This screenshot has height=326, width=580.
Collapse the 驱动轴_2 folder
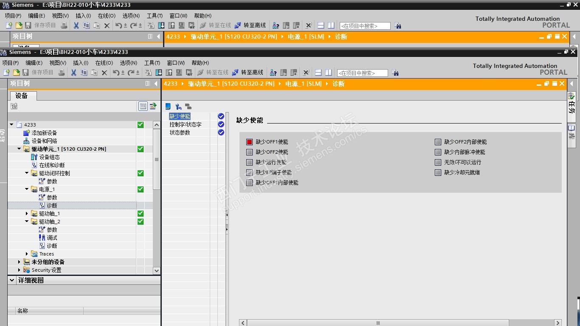27,222
